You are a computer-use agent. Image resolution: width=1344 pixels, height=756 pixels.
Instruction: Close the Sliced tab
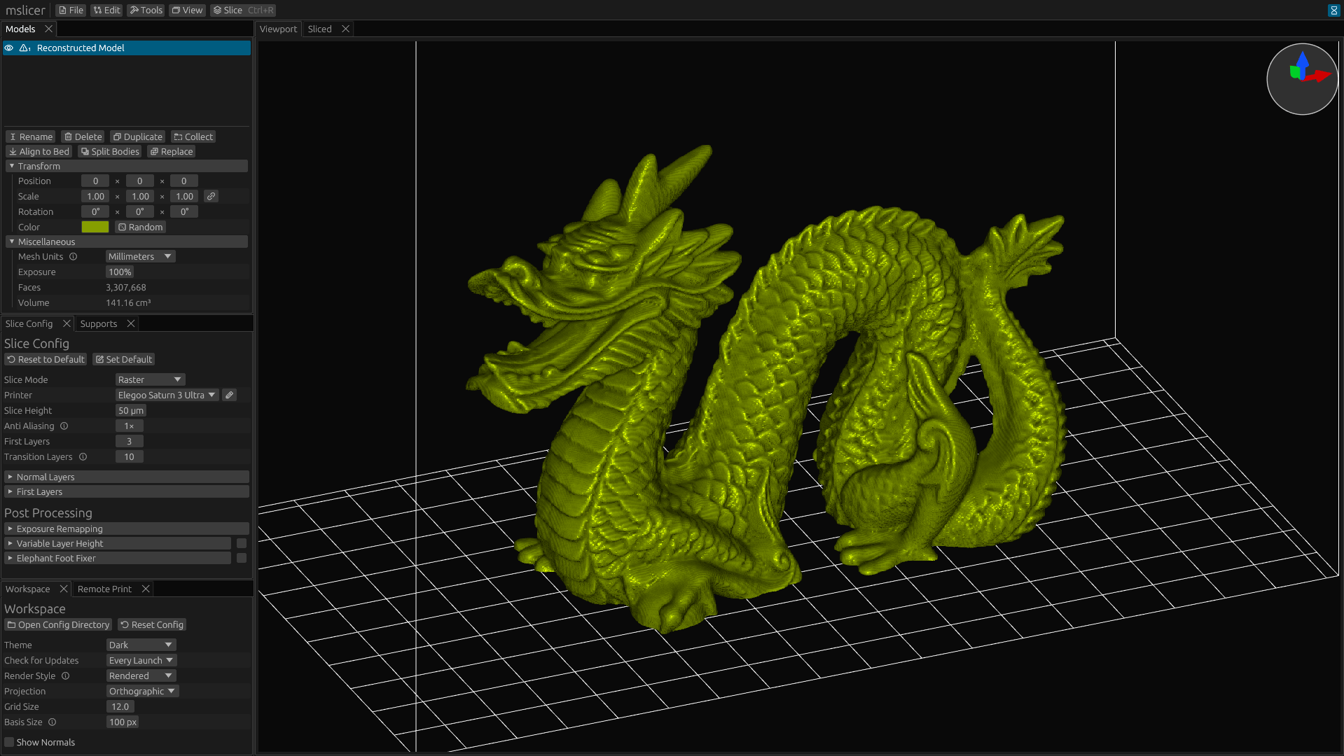345,29
